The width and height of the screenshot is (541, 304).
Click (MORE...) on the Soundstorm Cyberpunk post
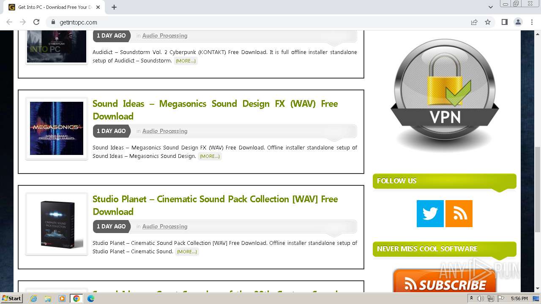(x=186, y=61)
